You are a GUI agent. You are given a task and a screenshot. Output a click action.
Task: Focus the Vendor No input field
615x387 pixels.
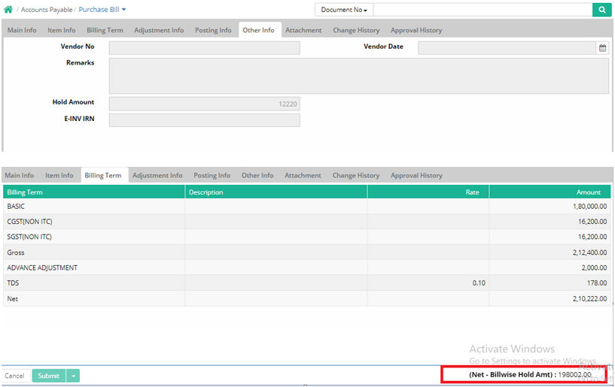pos(204,48)
